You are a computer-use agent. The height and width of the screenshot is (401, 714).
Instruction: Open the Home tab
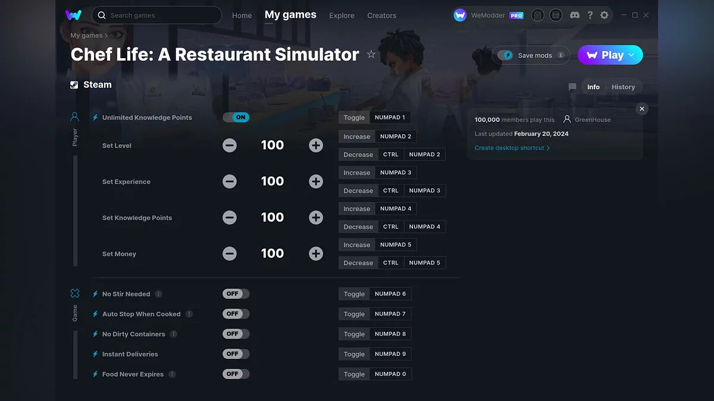coord(242,15)
